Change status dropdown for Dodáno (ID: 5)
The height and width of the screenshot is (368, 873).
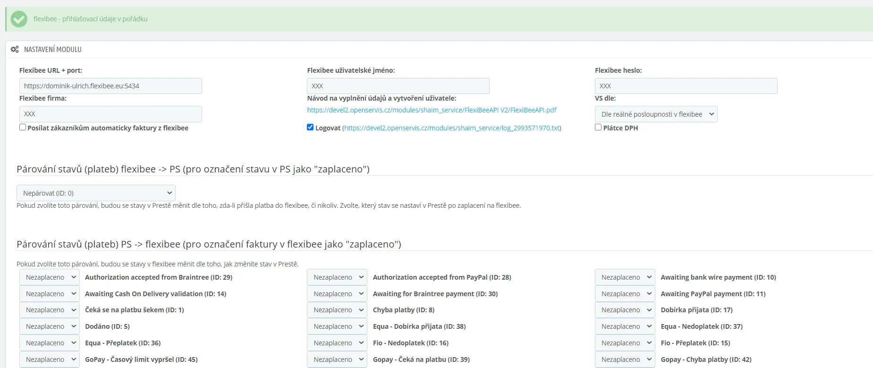(50, 326)
